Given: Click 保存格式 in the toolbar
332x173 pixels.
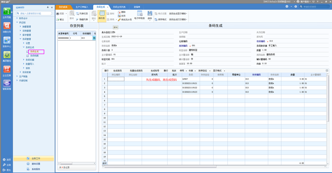Looking at the screenshot, I should tap(161, 19).
